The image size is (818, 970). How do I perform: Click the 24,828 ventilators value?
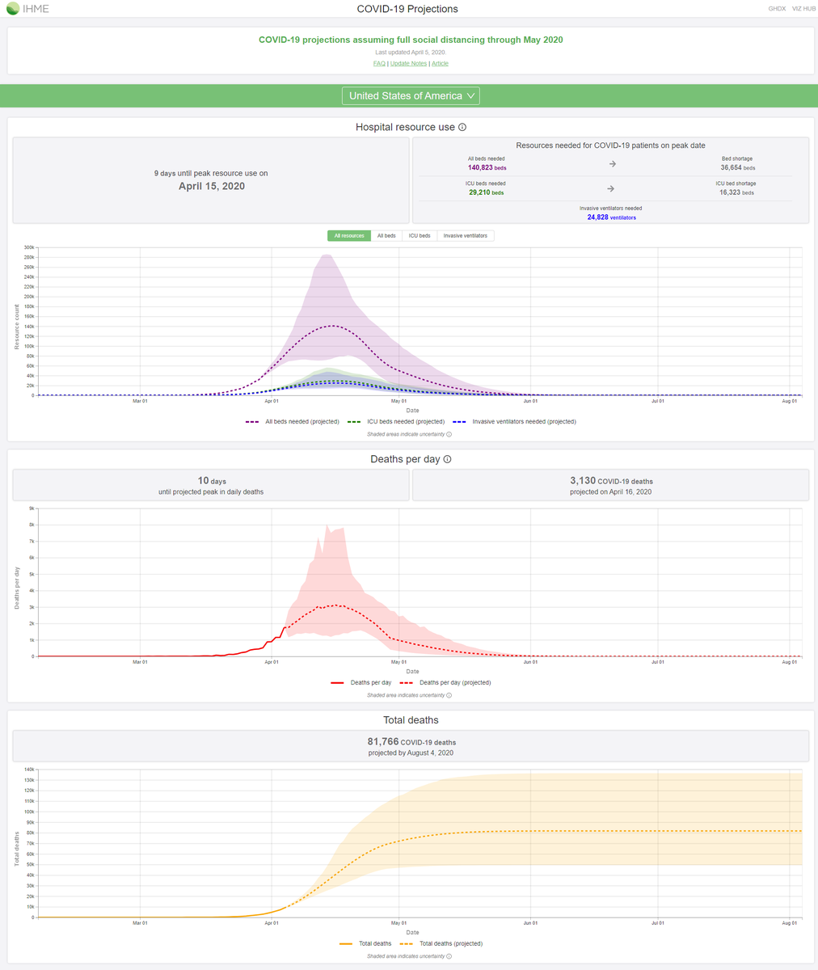pos(611,217)
